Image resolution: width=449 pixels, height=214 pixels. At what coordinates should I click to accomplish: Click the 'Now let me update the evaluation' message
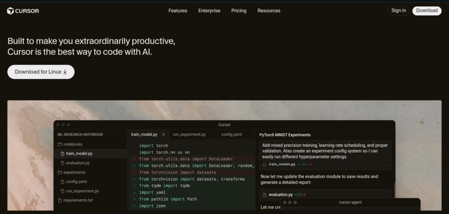319,179
